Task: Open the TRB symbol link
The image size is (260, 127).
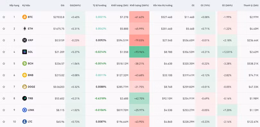Action: pyautogui.click(x=30, y=98)
